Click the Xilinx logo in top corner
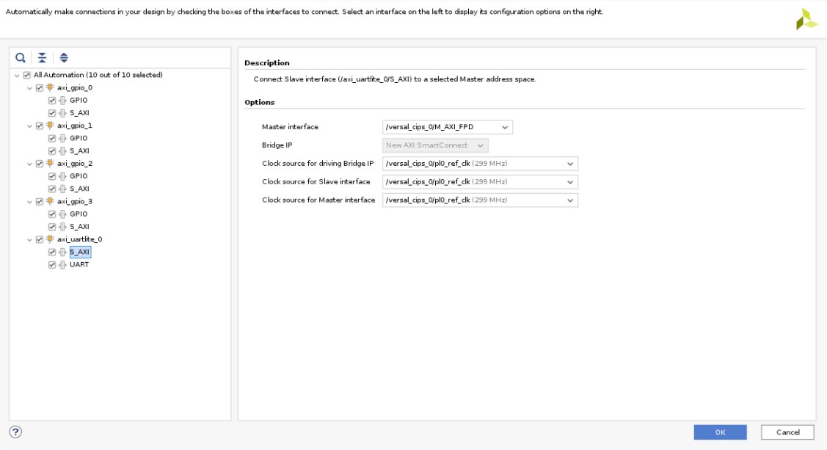Viewport: 827px width, 450px height. (806, 20)
